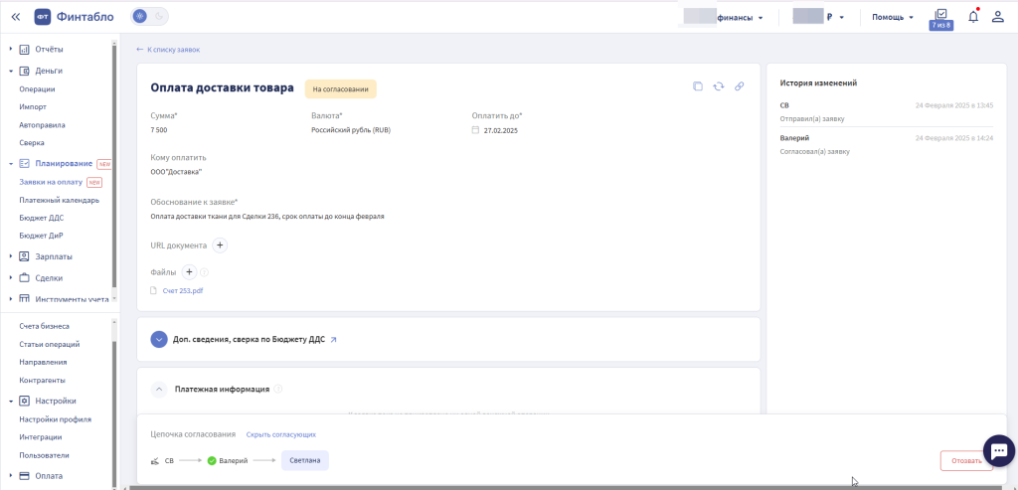Click the Финтабло logo icon
Screen dimensions: 1018x490
(43, 17)
